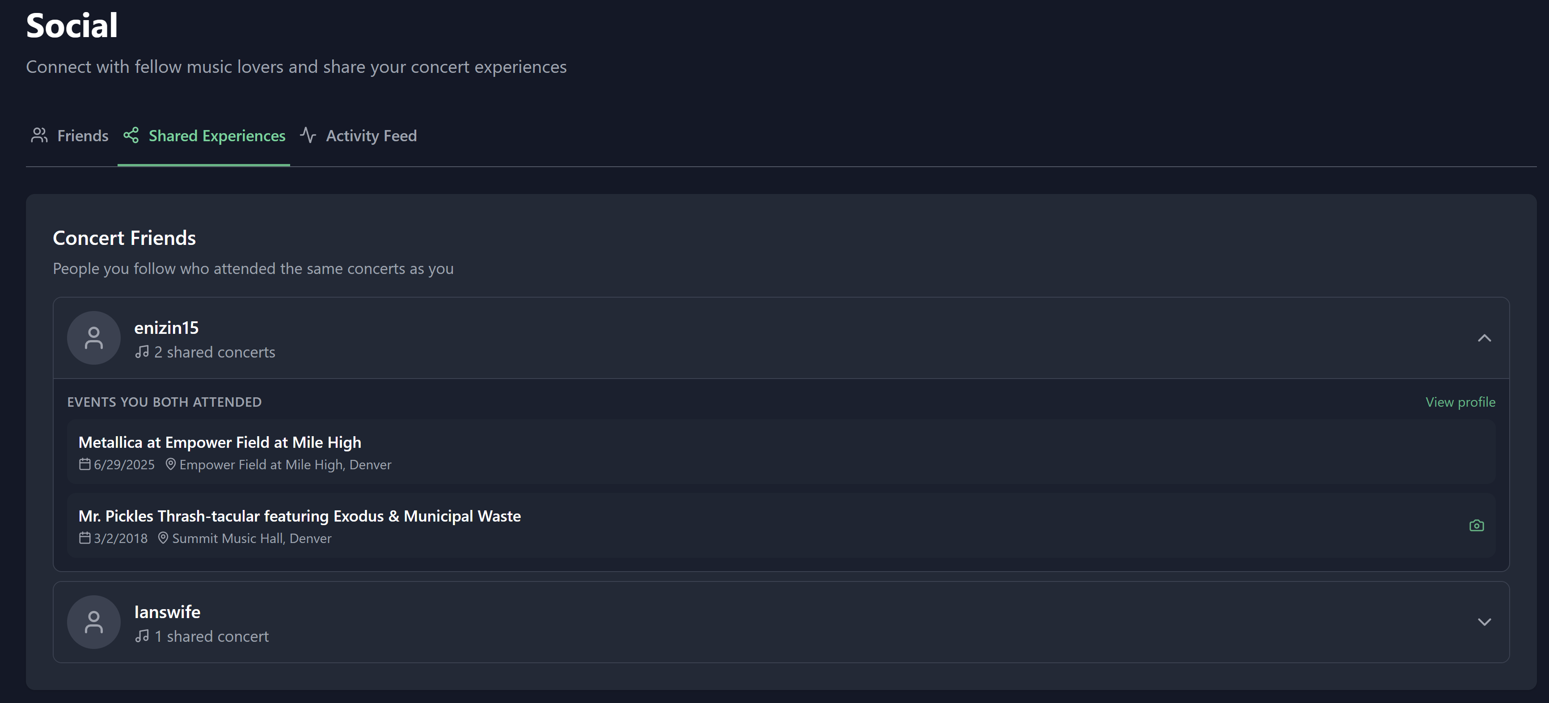Open Metallica at Empower Field event
This screenshot has height=703, width=1549.
781,452
